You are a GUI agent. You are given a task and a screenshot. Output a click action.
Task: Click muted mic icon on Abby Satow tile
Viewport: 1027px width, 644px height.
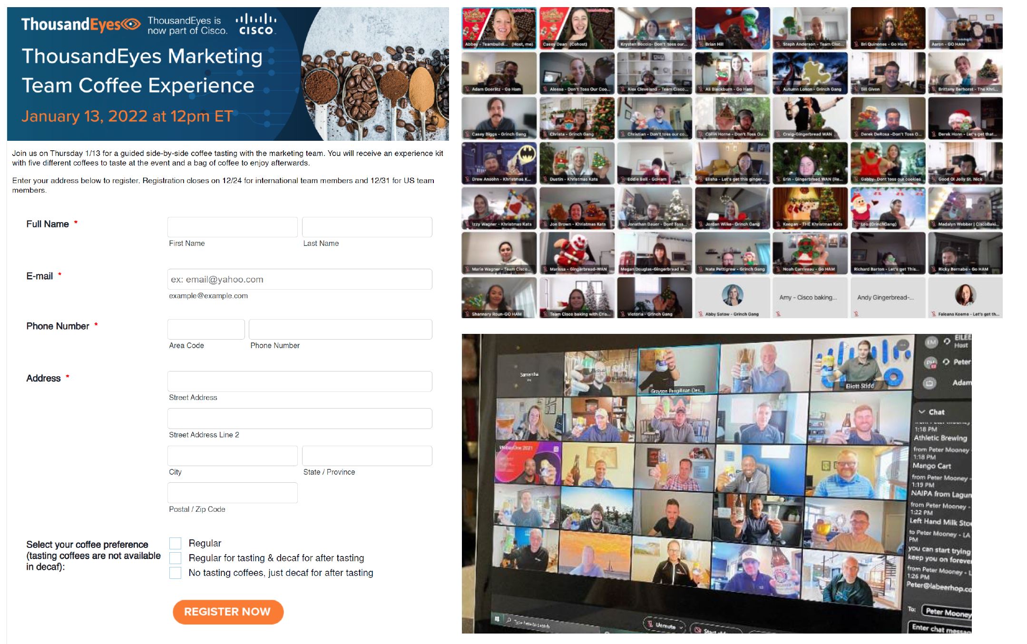tap(701, 314)
